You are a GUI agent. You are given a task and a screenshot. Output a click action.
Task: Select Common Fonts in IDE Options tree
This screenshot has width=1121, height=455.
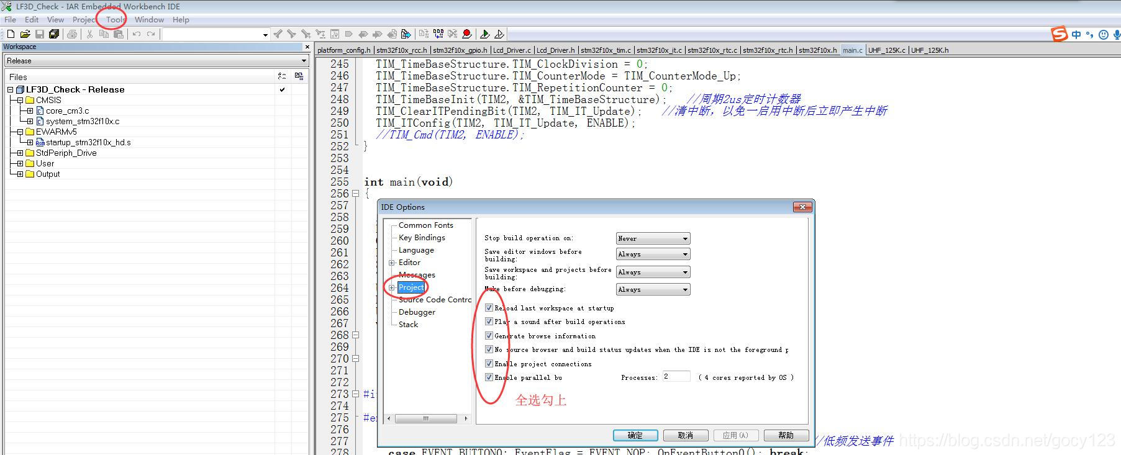pos(426,225)
